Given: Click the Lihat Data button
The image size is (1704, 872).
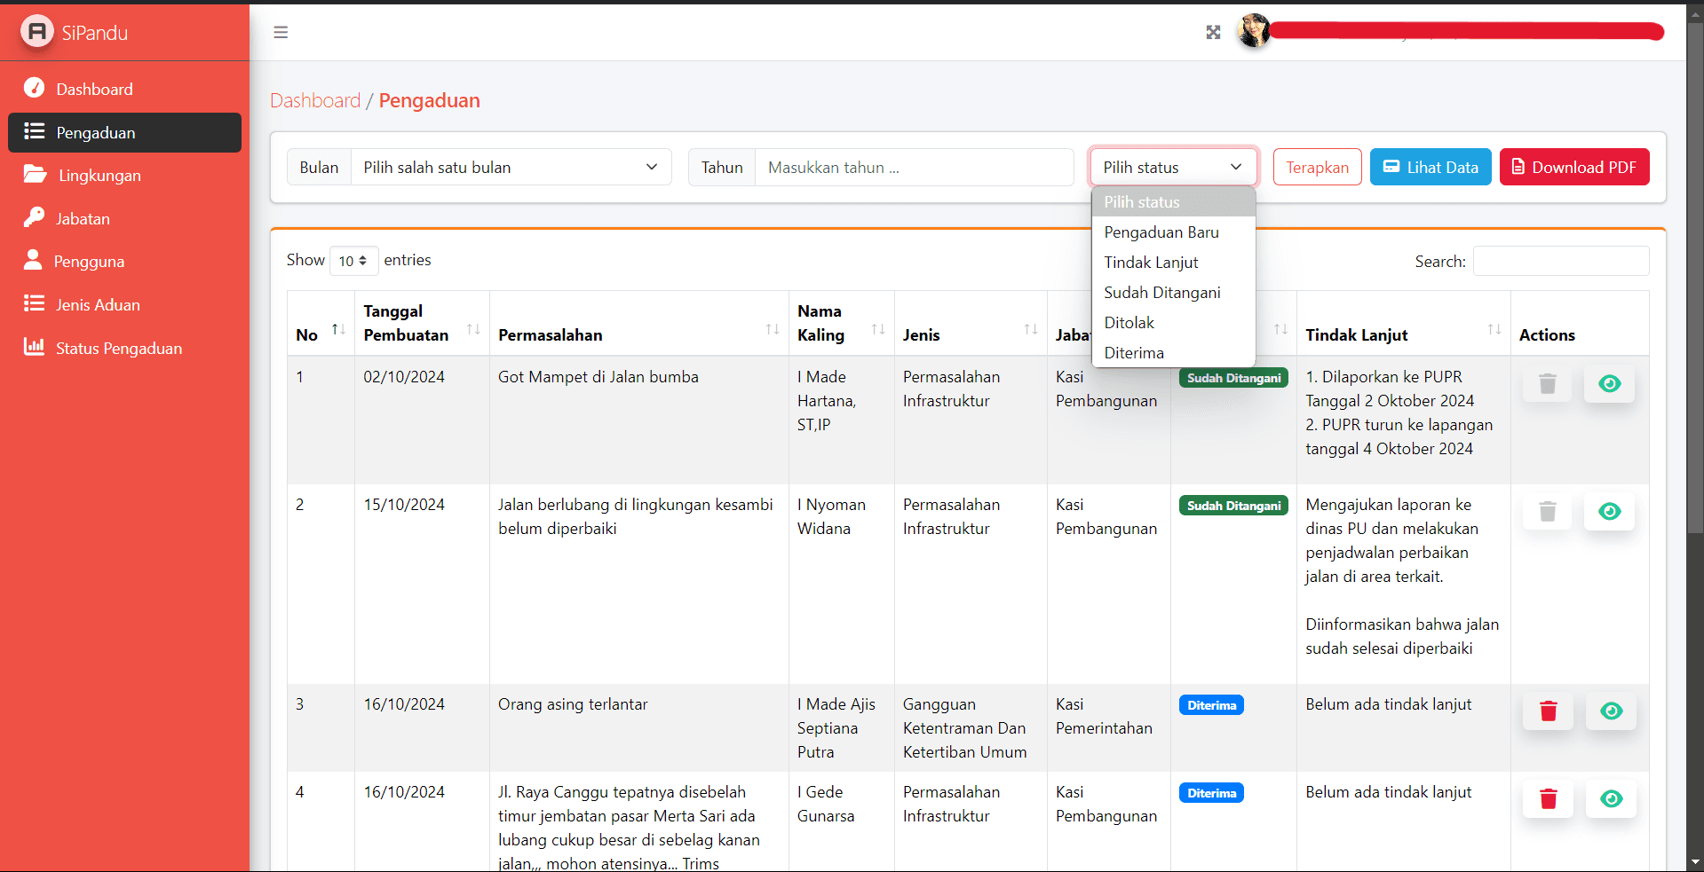Looking at the screenshot, I should (1430, 167).
